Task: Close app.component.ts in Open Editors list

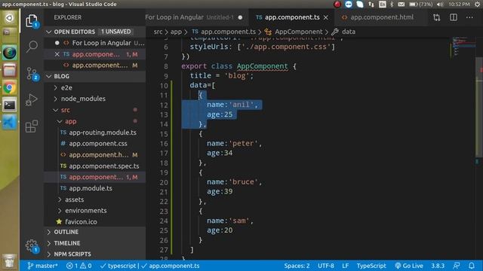Action: [x=57, y=54]
